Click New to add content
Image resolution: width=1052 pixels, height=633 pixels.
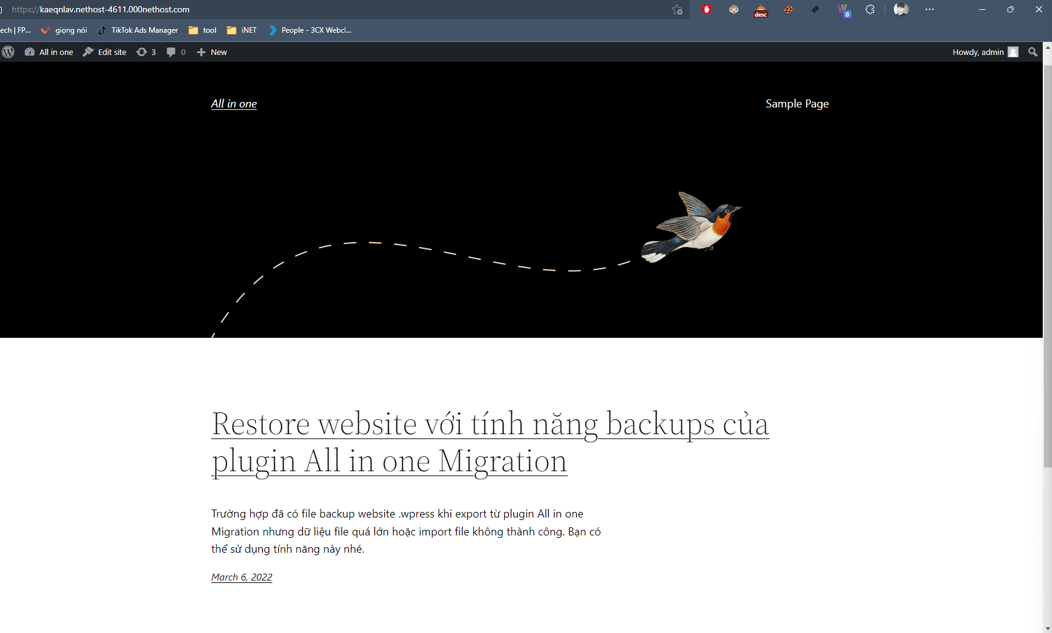[212, 52]
